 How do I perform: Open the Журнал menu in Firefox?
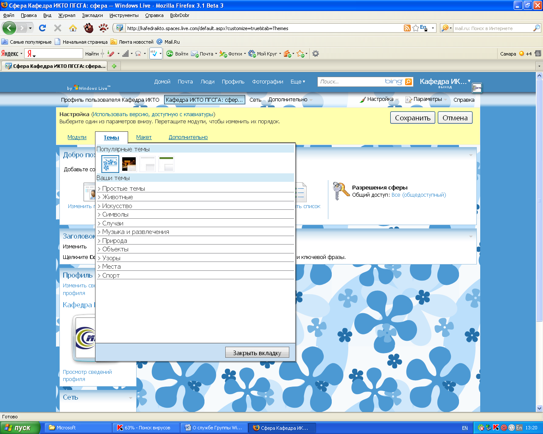pyautogui.click(x=67, y=15)
